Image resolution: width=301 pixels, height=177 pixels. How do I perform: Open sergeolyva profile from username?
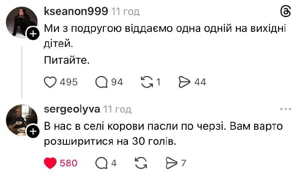72,109
